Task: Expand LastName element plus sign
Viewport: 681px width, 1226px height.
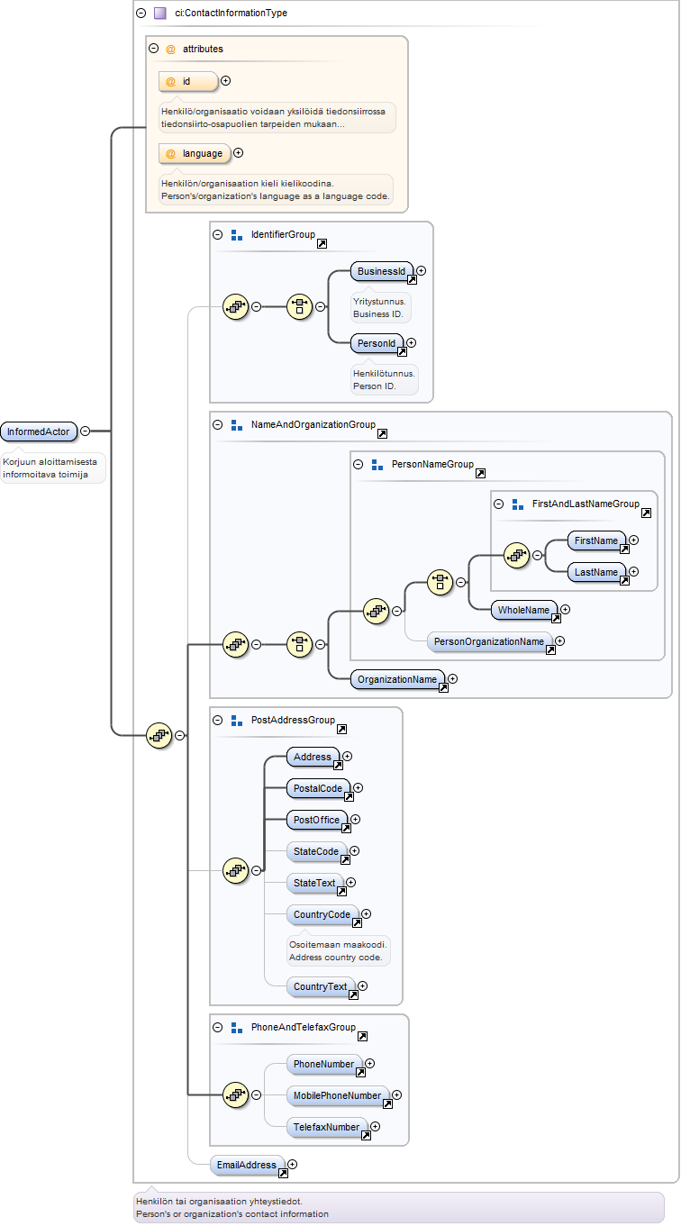Action: tap(634, 571)
